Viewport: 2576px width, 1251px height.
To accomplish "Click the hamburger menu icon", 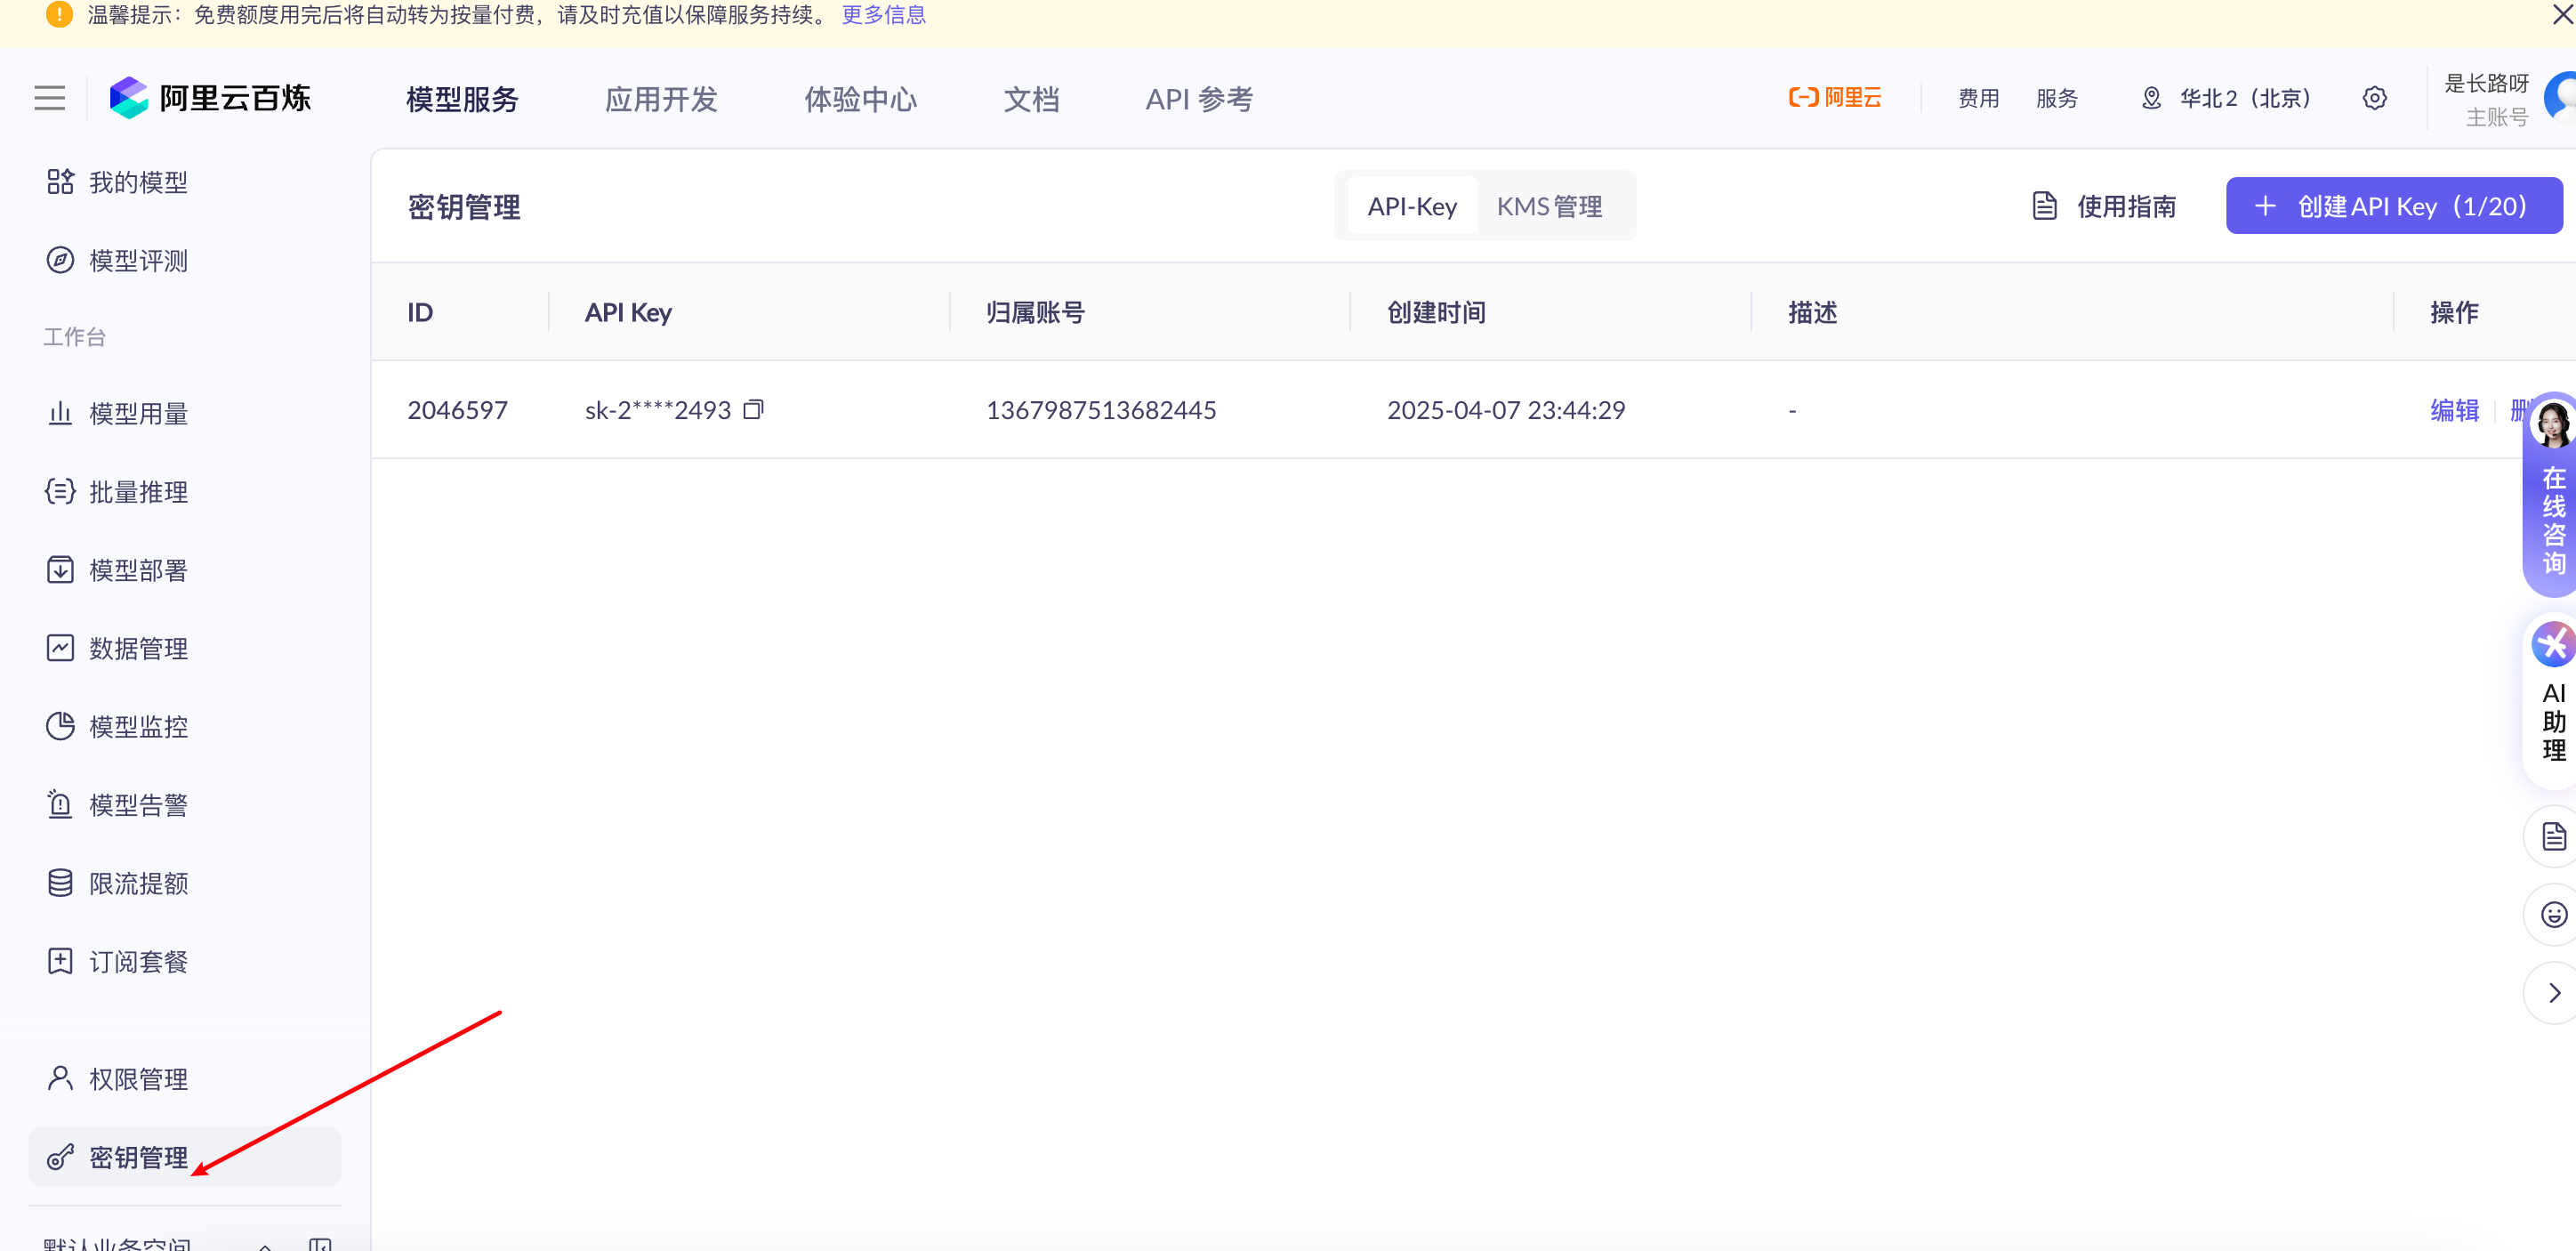I will tap(49, 98).
